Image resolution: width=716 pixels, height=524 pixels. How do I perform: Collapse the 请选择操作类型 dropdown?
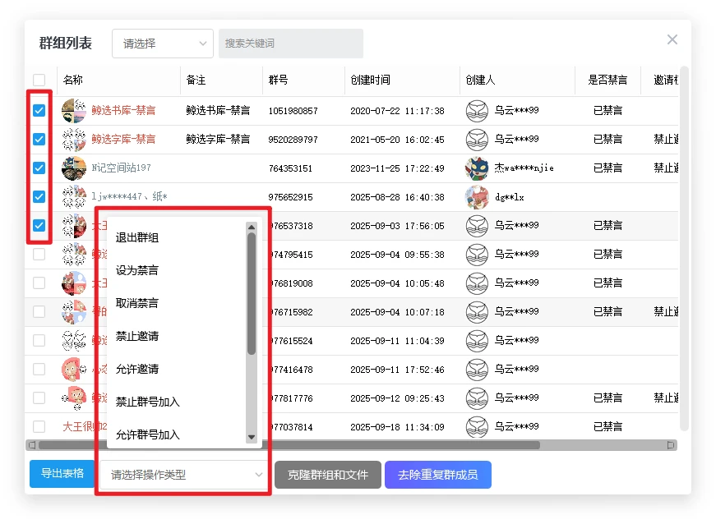(x=187, y=475)
